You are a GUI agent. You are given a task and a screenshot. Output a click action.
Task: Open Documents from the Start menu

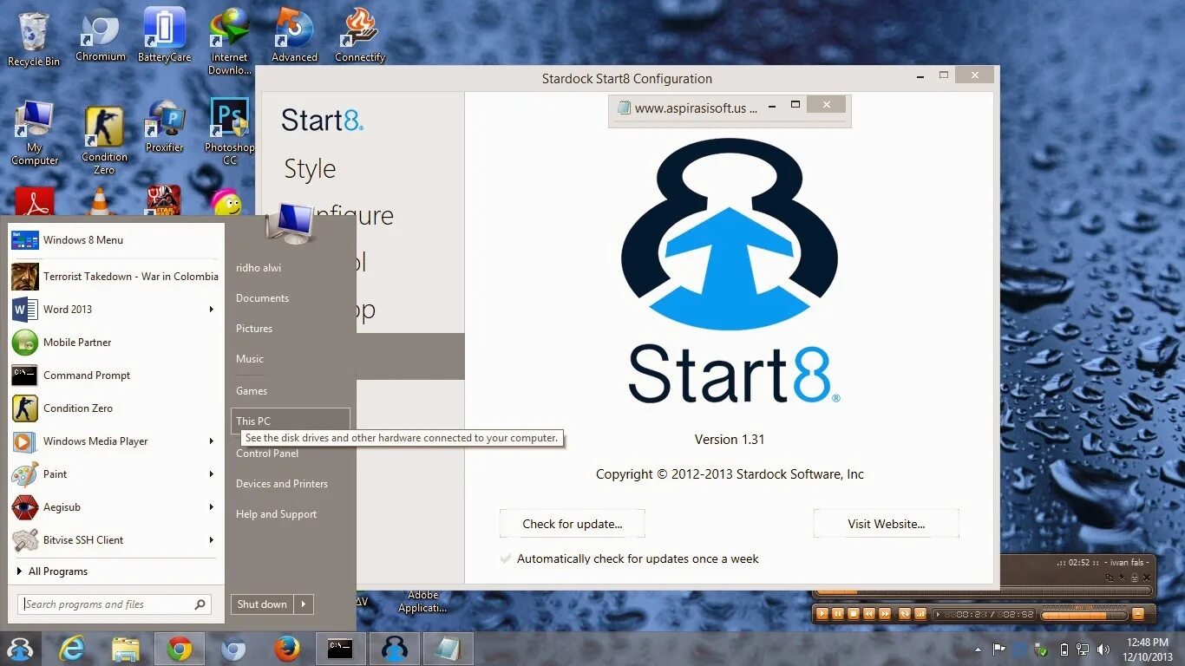pyautogui.click(x=262, y=298)
